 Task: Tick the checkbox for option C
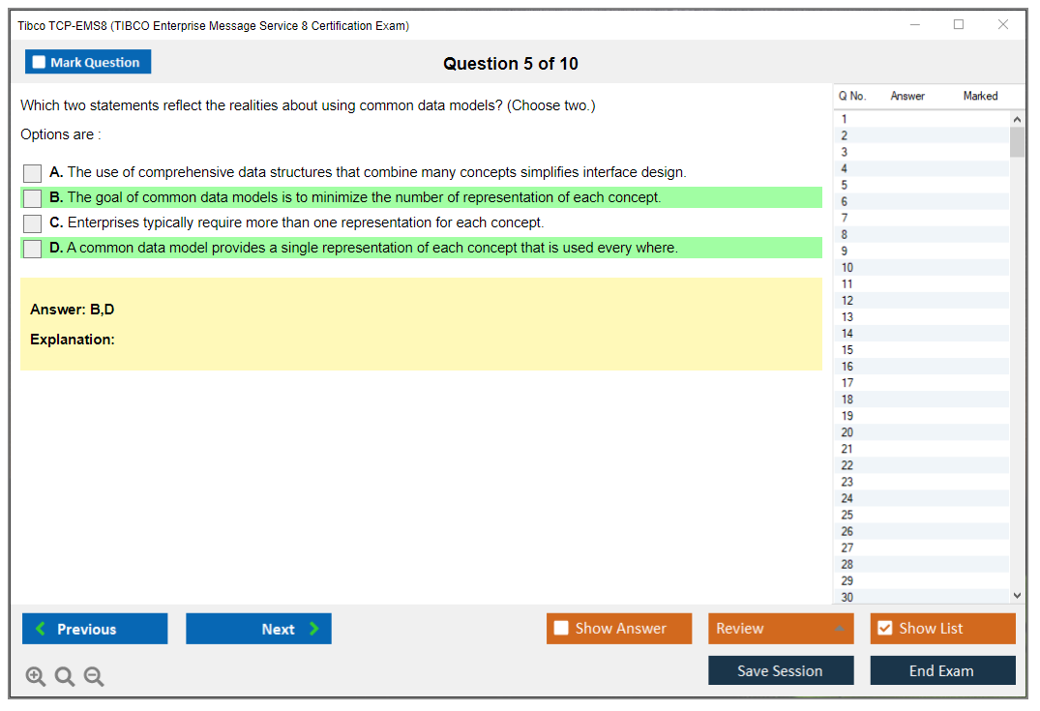tap(33, 223)
